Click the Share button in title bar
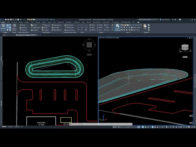This screenshot has height=147, width=196. coord(53,20)
